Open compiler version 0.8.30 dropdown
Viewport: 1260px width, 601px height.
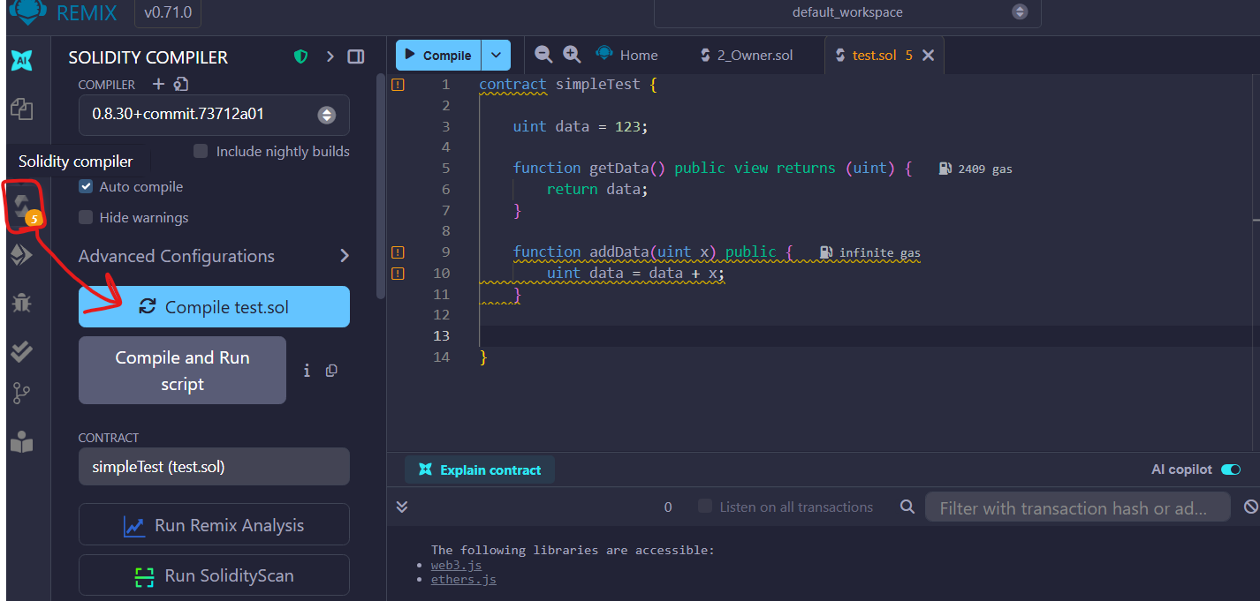214,115
